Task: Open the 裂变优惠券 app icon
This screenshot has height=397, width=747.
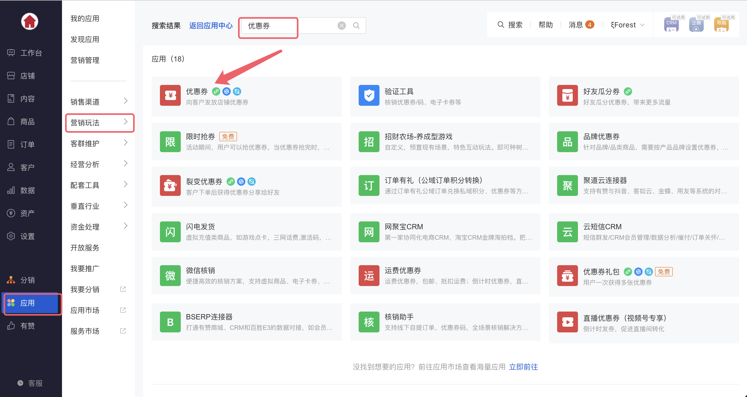Action: pyautogui.click(x=170, y=185)
